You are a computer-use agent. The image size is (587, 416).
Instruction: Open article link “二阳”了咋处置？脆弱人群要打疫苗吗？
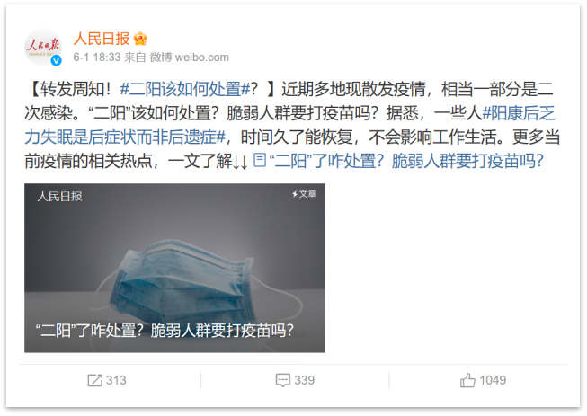(406, 161)
